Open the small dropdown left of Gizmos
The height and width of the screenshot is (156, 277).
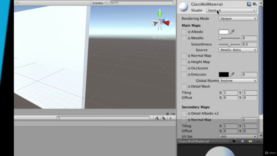pyautogui.click(x=16, y=3)
